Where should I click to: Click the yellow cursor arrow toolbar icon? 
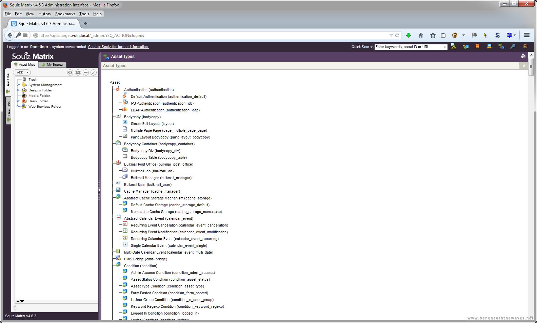(485, 35)
